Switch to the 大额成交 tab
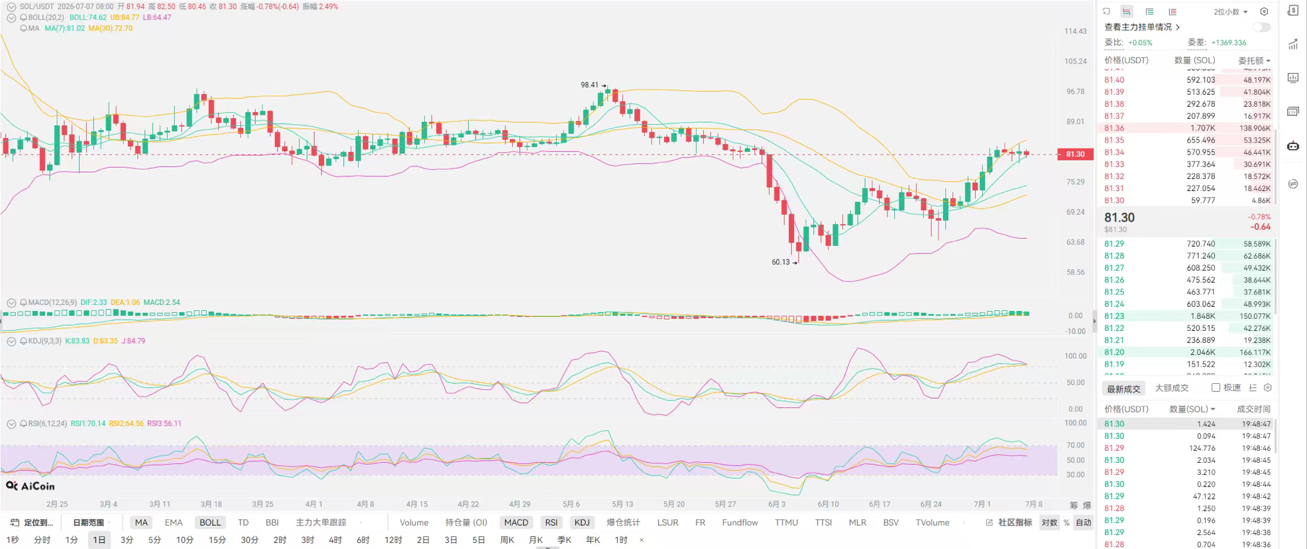Image resolution: width=1307 pixels, height=549 pixels. coord(1172,388)
